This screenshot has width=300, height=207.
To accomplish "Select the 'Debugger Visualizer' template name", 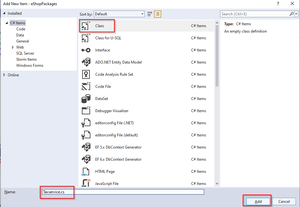I will pyautogui.click(x=112, y=111).
